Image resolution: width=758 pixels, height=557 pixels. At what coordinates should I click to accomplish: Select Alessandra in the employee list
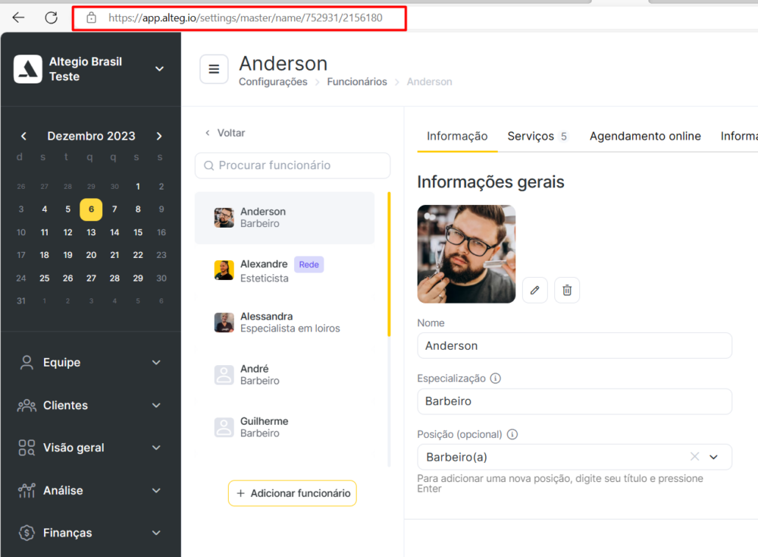[x=285, y=323]
